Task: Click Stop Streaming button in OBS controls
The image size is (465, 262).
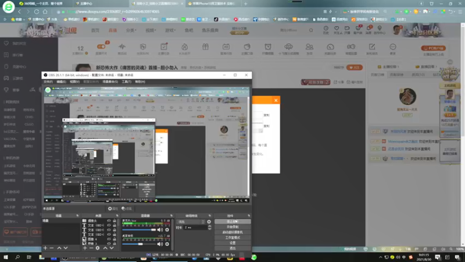Action: click(x=233, y=222)
